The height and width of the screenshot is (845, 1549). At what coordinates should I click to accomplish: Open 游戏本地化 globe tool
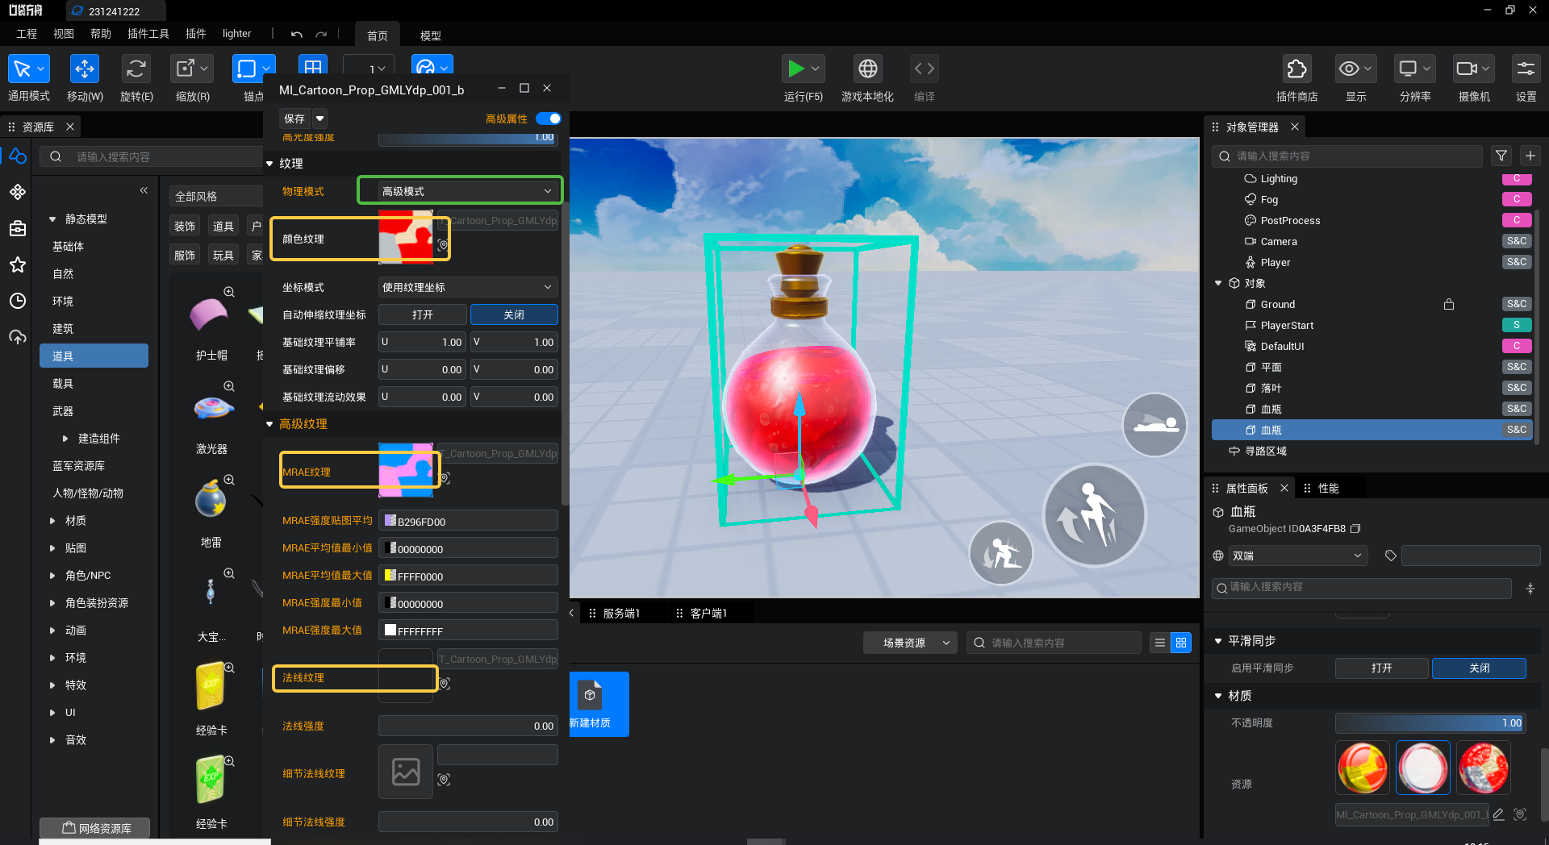tap(868, 69)
